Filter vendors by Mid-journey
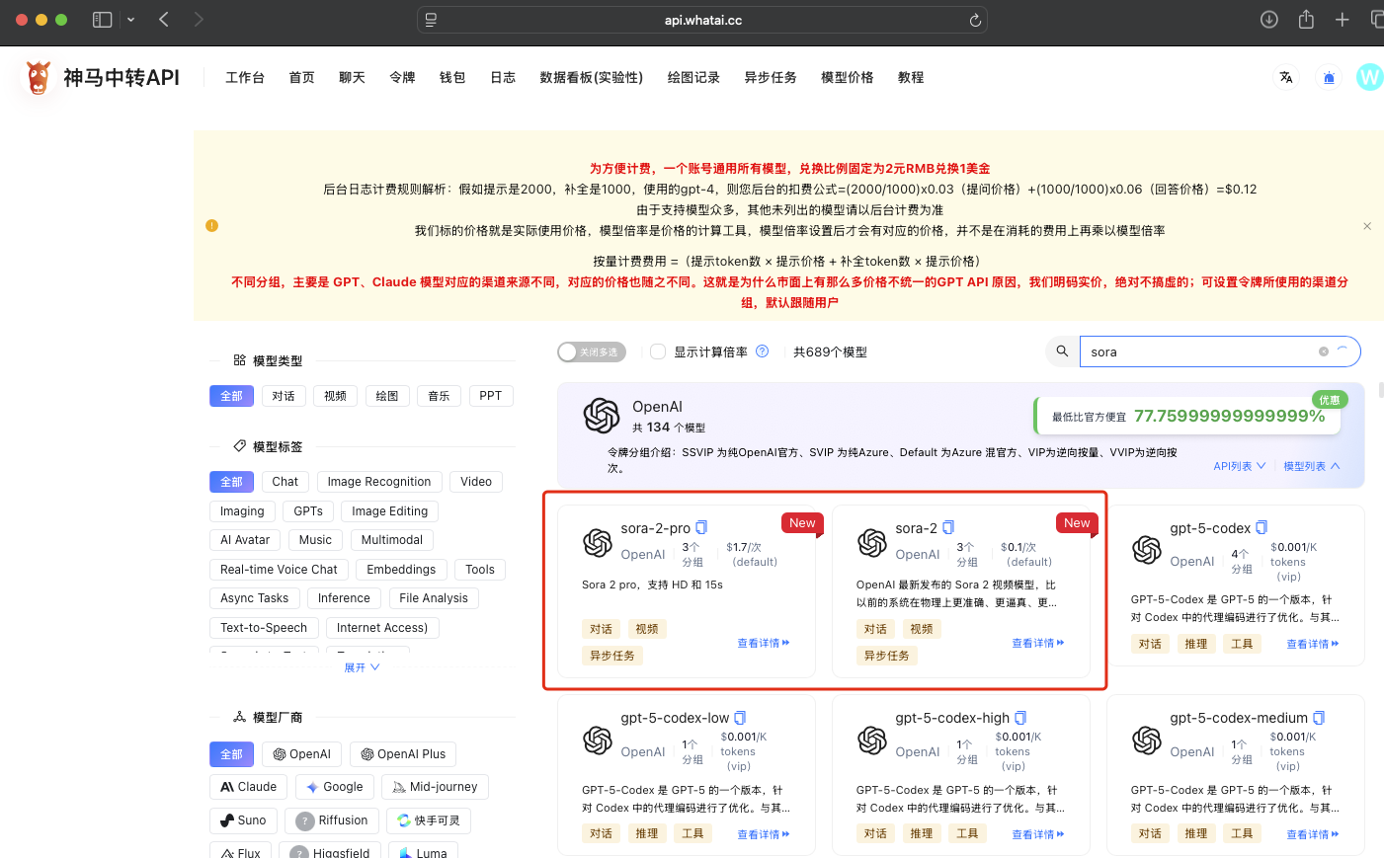This screenshot has height=858, width=1384. coord(435,787)
